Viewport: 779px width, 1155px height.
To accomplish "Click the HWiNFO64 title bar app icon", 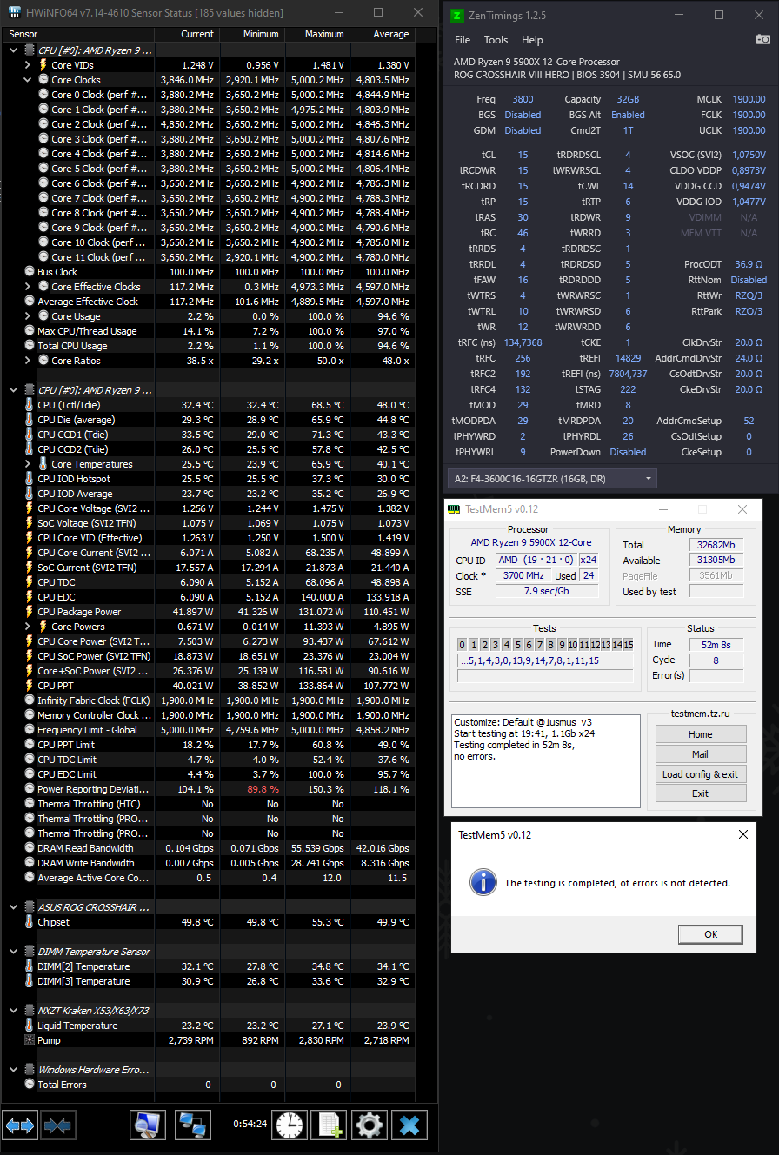I will point(15,13).
